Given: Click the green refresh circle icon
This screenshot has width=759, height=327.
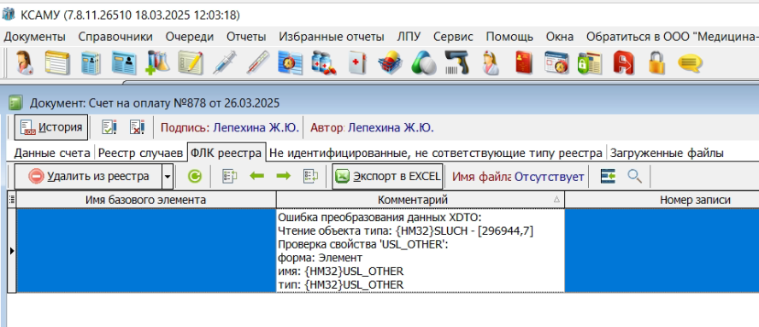Looking at the screenshot, I should [x=195, y=177].
